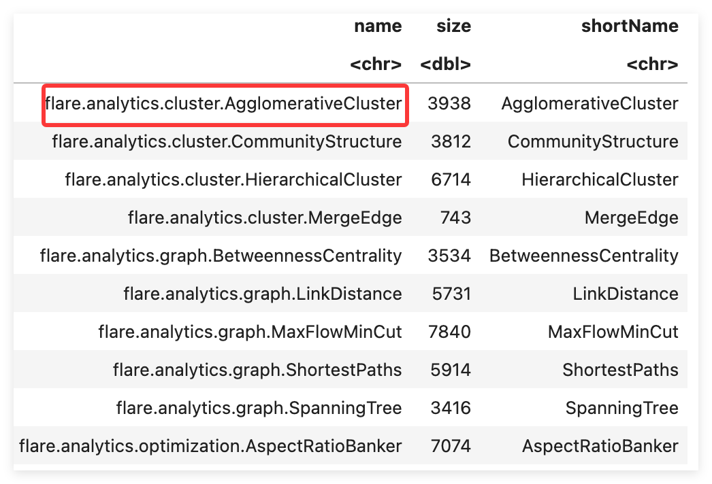Viewport: 712px width, 484px height.
Task: Click the AspectRatioBanker shortName cell
Action: [600, 447]
